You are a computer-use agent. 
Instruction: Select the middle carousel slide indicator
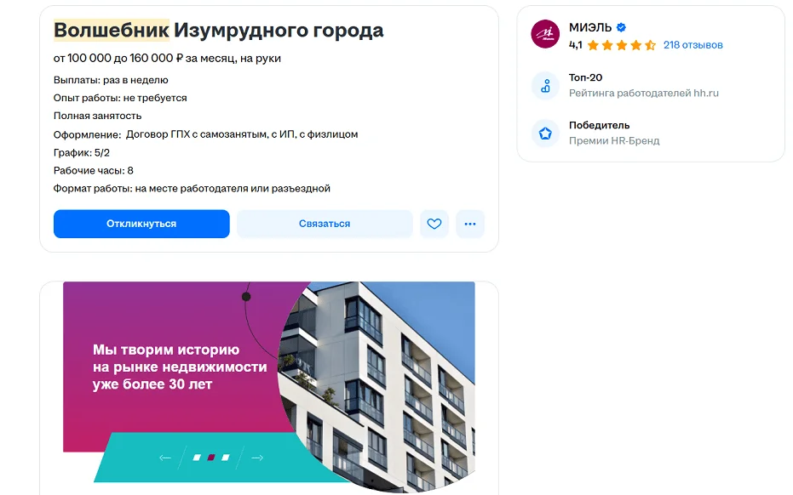(x=211, y=458)
